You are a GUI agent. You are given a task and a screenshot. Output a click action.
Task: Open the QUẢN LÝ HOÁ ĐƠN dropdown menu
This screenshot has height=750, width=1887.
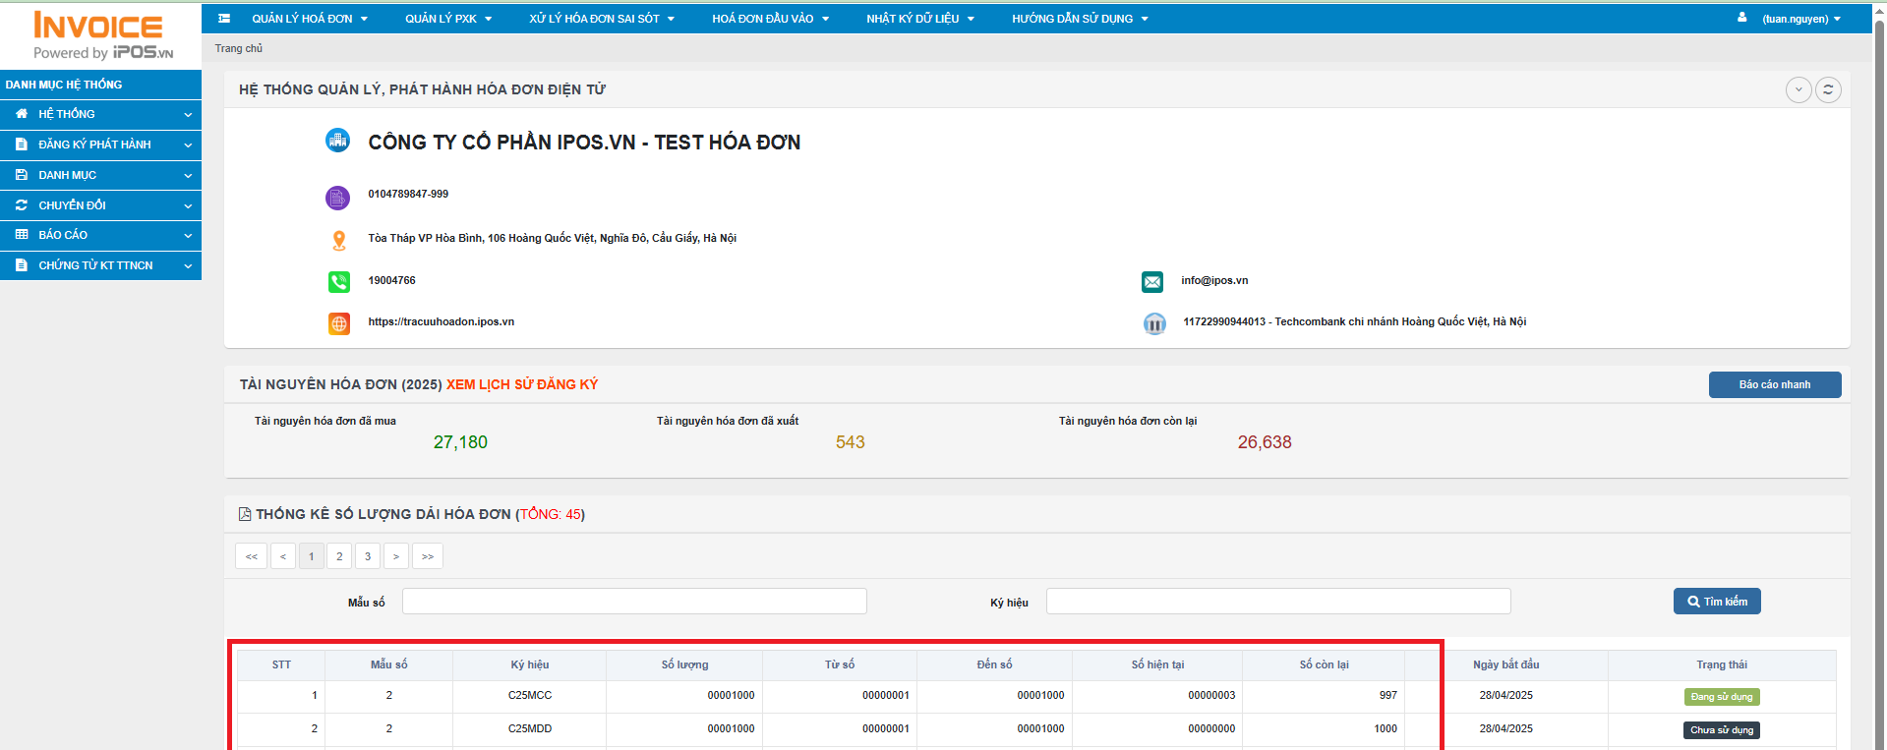pyautogui.click(x=309, y=19)
